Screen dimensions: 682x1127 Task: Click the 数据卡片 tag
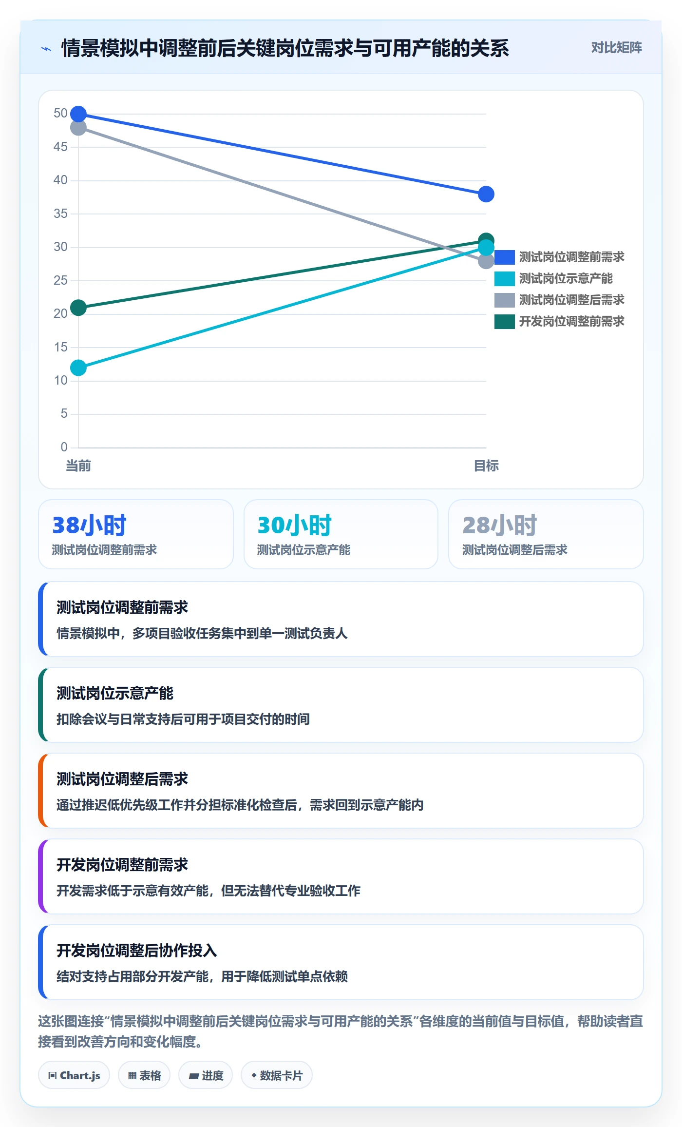[277, 1075]
